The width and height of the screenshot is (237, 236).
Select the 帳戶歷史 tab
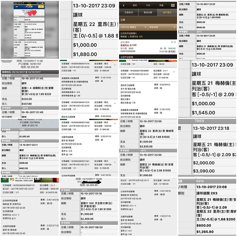167,12
